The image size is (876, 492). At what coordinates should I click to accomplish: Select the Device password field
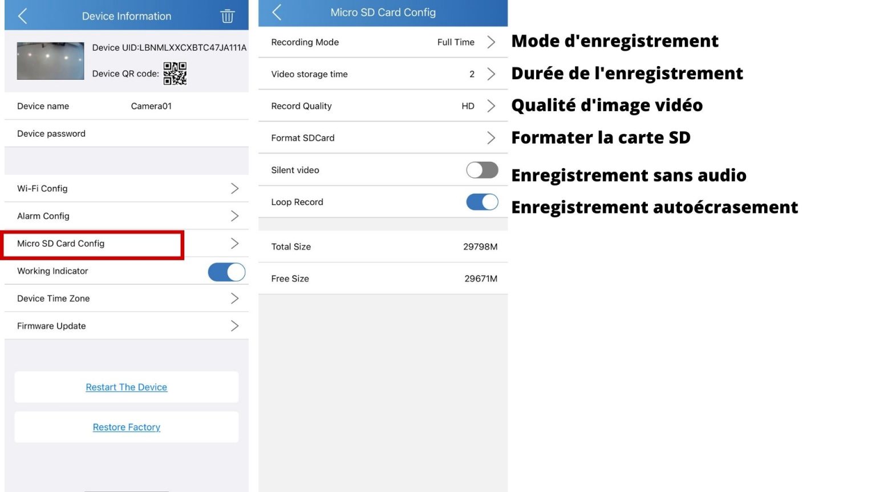[x=125, y=134]
